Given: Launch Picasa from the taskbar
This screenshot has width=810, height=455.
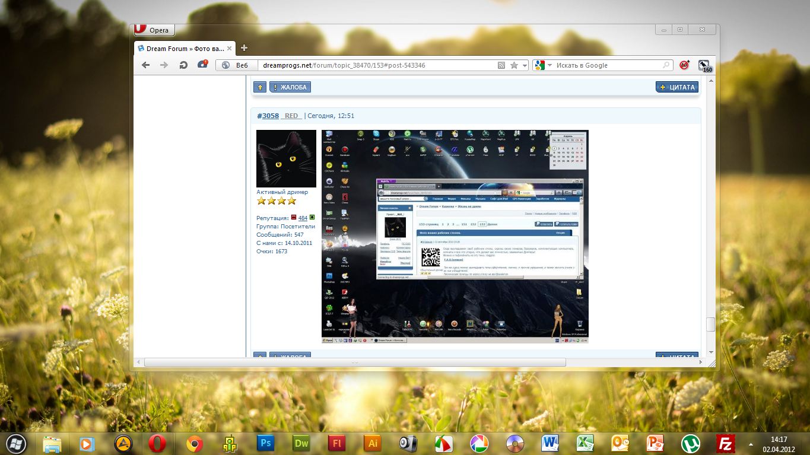Looking at the screenshot, I should coord(479,443).
